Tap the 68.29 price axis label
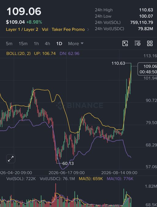This screenshot has width=157, height=207. coord(151,145)
